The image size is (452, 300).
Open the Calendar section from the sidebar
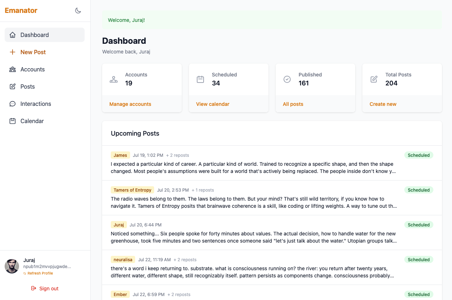coord(44,121)
